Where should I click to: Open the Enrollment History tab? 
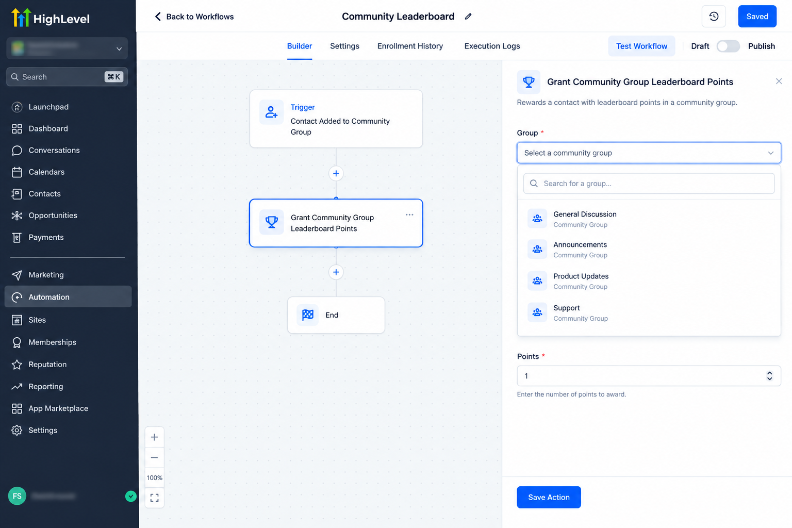(x=410, y=46)
